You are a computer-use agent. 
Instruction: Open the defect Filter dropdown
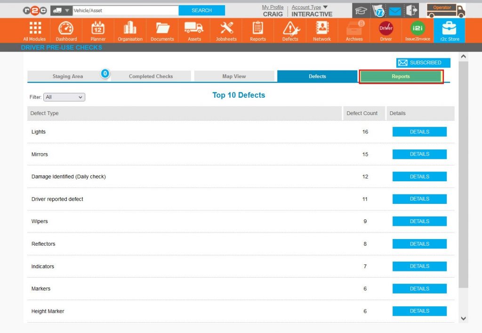[64, 97]
